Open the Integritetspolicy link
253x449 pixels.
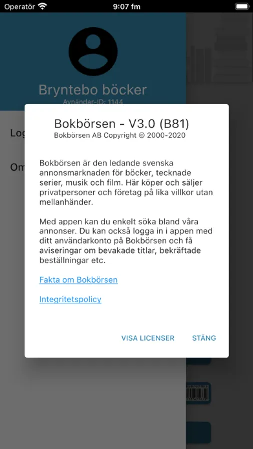pyautogui.click(x=70, y=299)
